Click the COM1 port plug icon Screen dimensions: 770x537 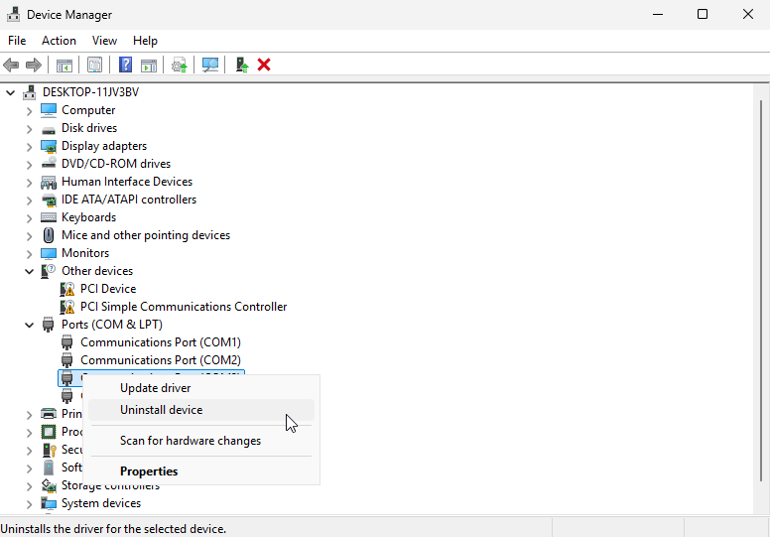pos(67,342)
